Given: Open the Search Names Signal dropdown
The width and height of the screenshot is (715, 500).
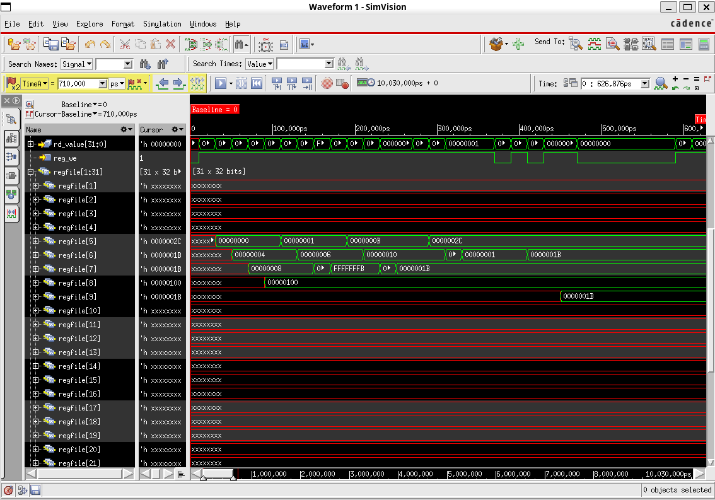Looking at the screenshot, I should (77, 64).
